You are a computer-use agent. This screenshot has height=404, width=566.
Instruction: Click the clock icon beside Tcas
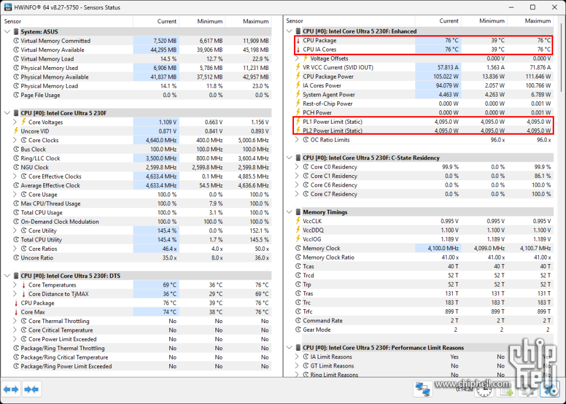[x=298, y=266]
